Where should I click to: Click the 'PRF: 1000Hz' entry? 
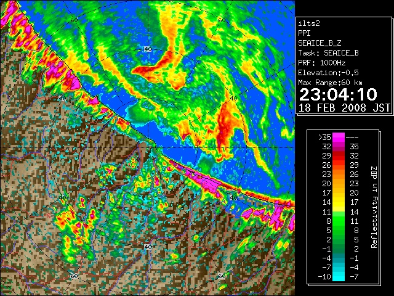coord(322,63)
